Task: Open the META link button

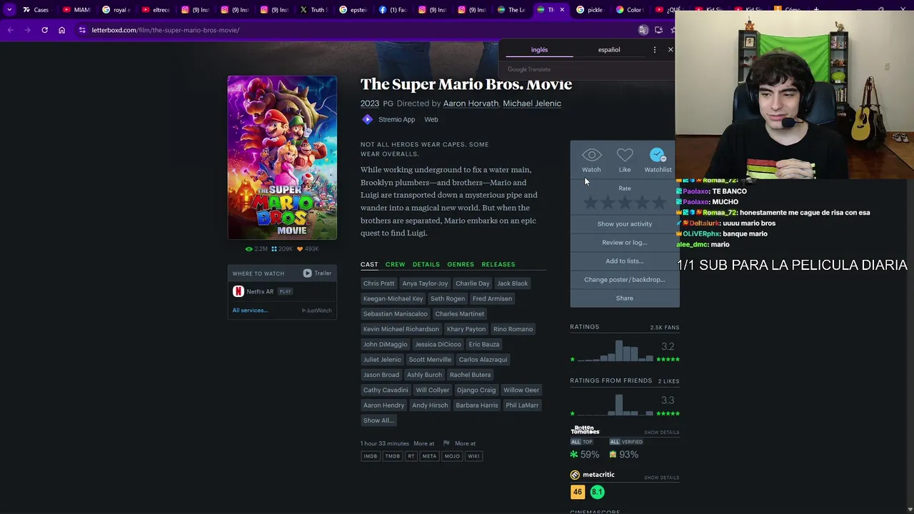Action: (429, 456)
